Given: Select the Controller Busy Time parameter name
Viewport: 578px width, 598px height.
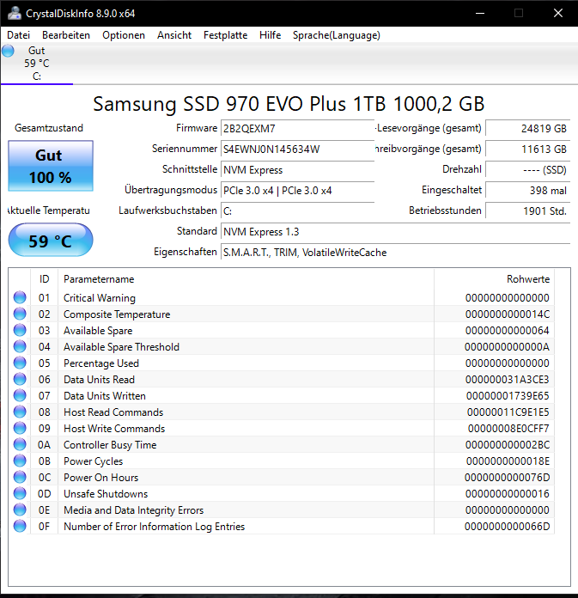Looking at the screenshot, I should [110, 445].
